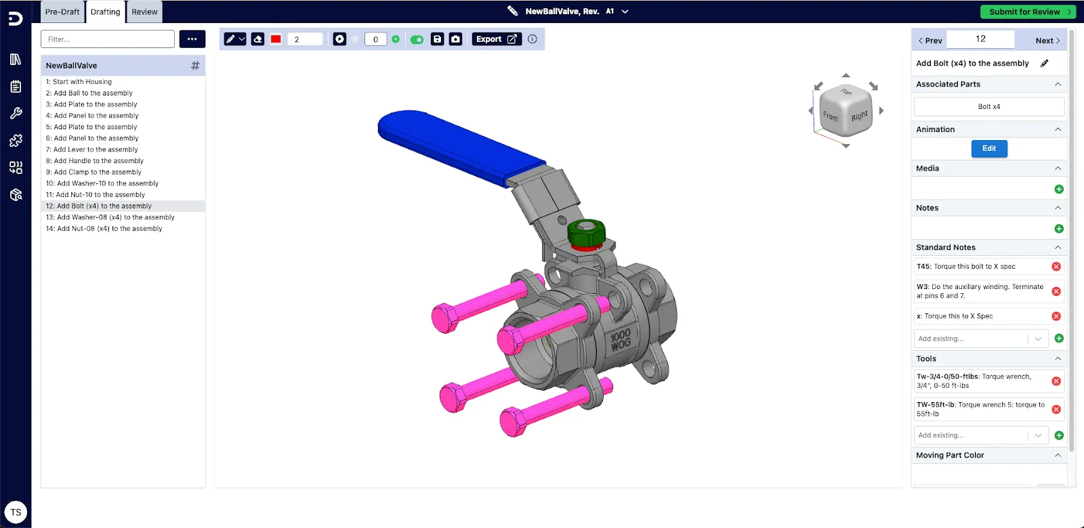Click Submit for Review button
The width and height of the screenshot is (1084, 528).
click(x=1028, y=12)
